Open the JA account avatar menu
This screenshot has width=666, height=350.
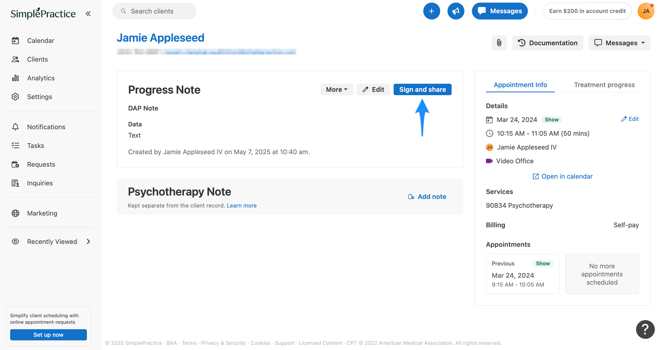[x=646, y=11]
